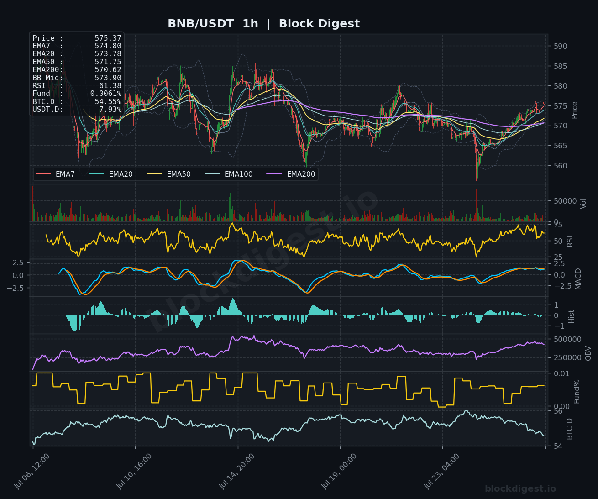Click the RSI panel axis label
The image size is (598, 499).
click(570, 242)
